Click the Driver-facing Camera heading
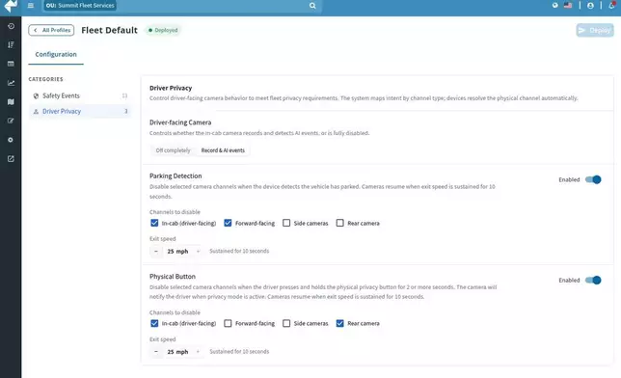Image resolution: width=621 pixels, height=378 pixels. point(180,122)
